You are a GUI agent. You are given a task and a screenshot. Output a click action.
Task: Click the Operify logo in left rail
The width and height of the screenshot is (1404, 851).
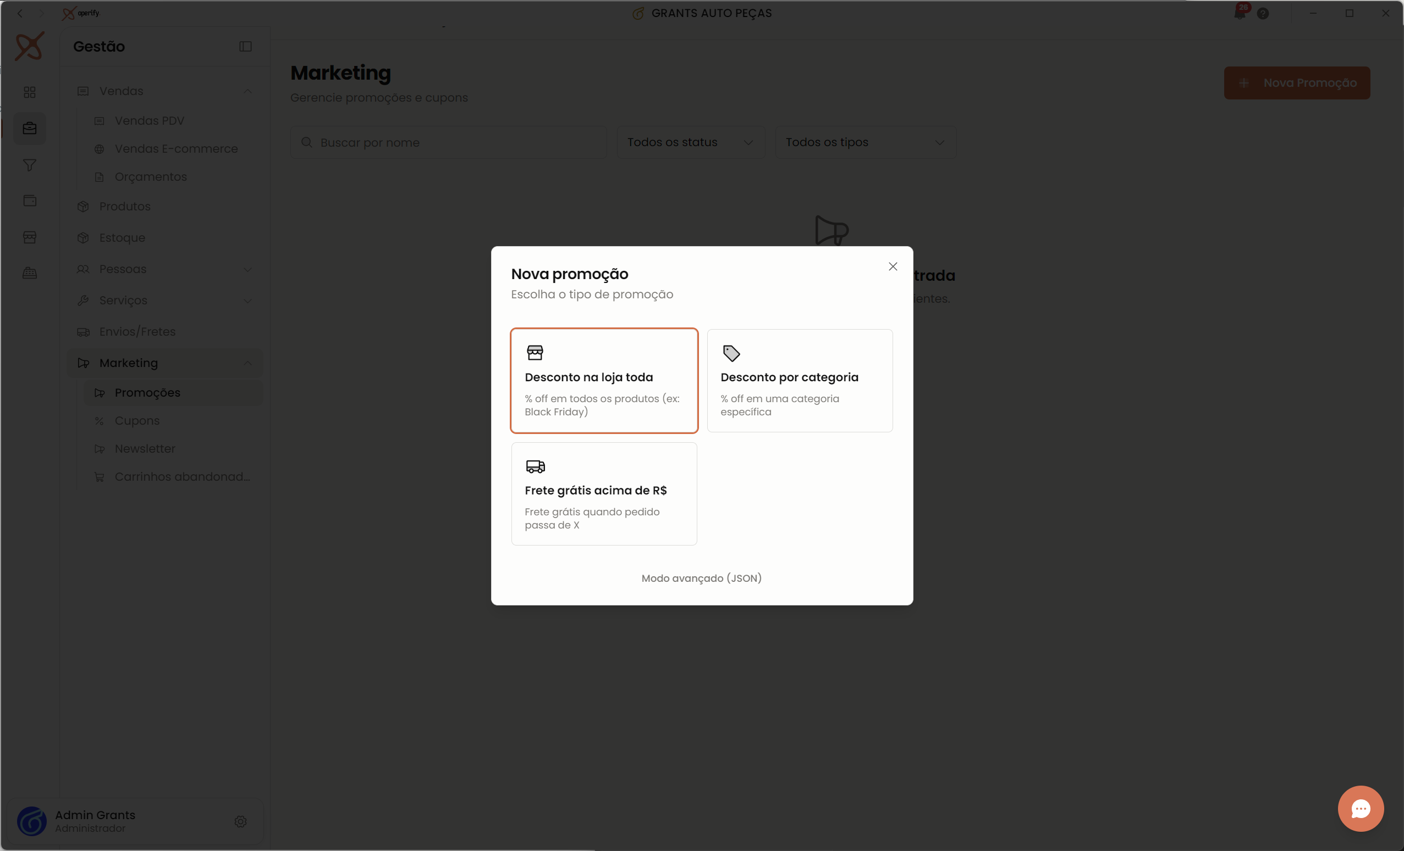(29, 46)
